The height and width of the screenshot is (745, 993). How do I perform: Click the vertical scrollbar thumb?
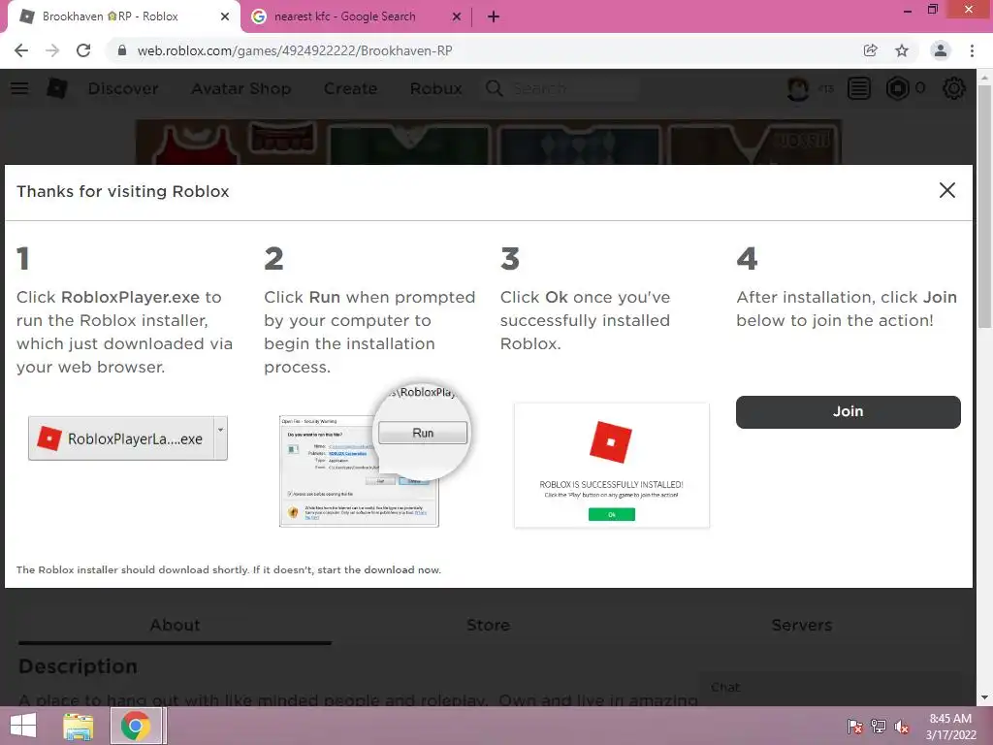[x=984, y=206]
